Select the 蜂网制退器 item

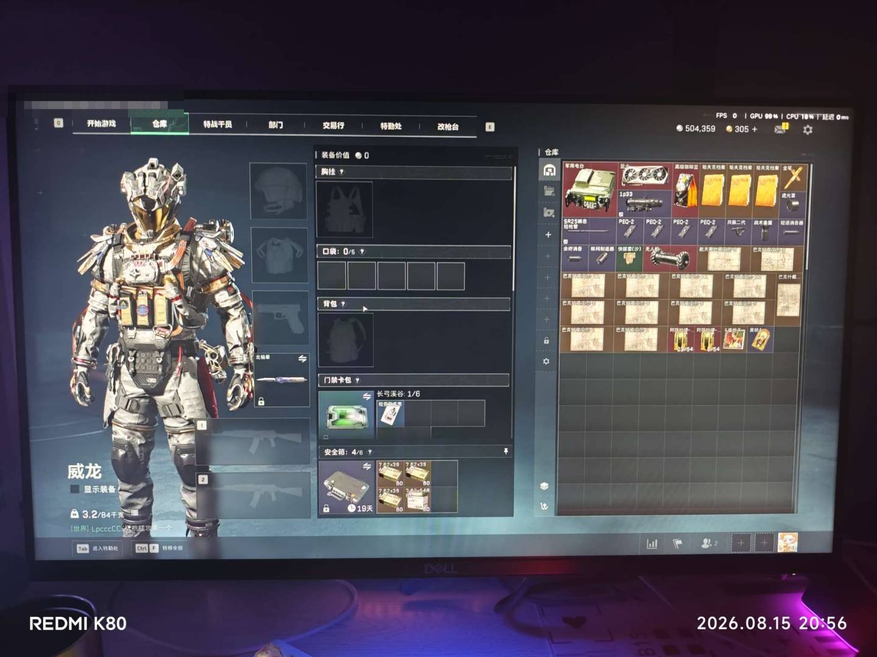tap(602, 258)
